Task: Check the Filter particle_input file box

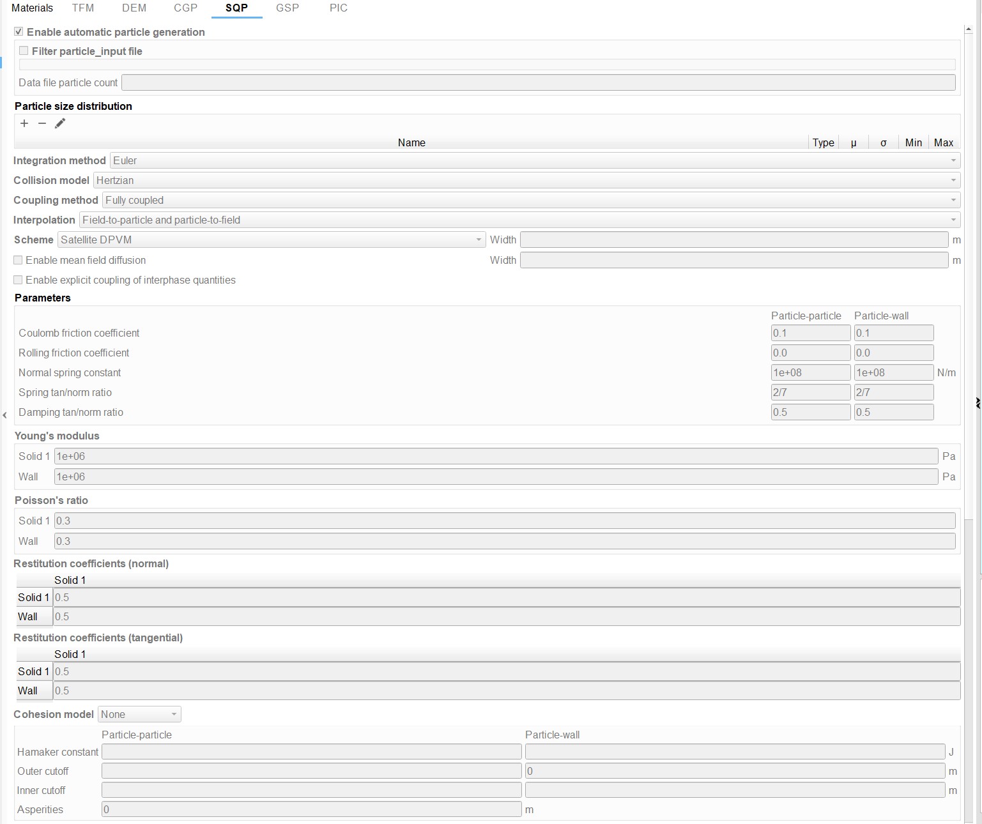Action: 24,51
